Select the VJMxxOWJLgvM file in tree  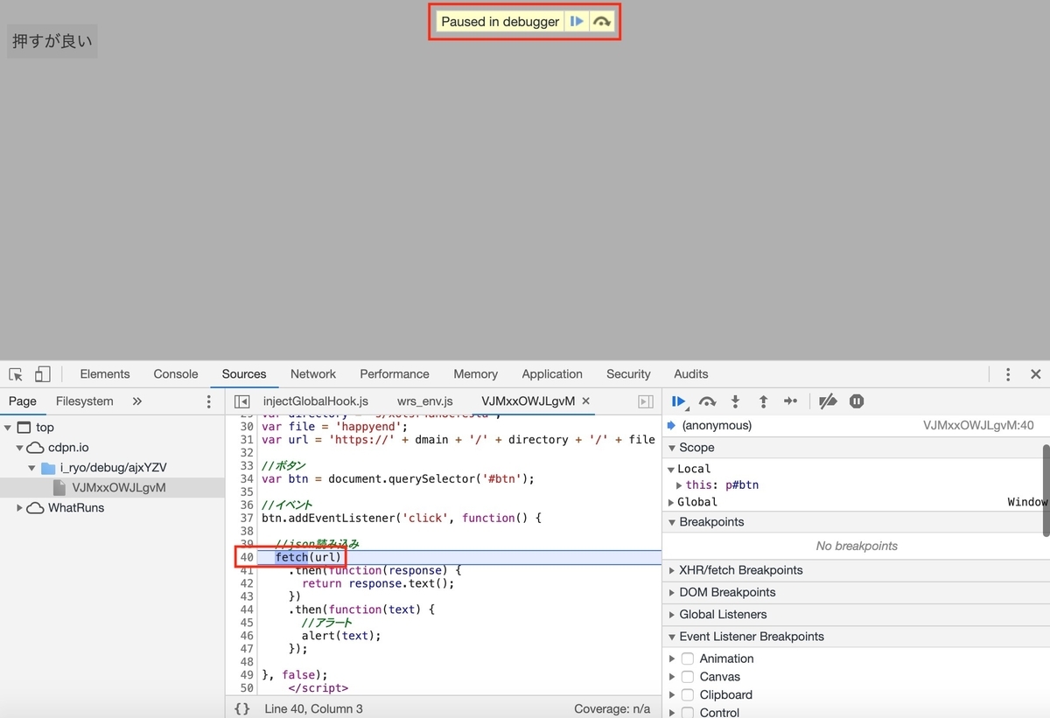(x=119, y=488)
